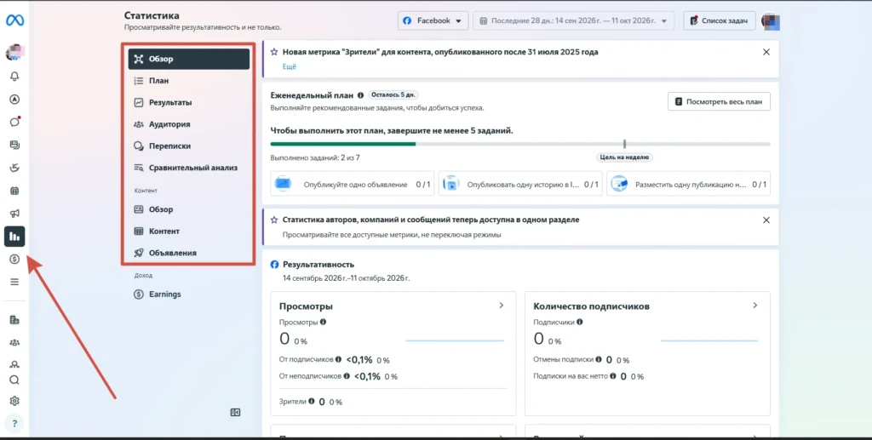Screen dimensions: 872x440
Task: Open the Аудитория menu item
Action: pos(188,124)
